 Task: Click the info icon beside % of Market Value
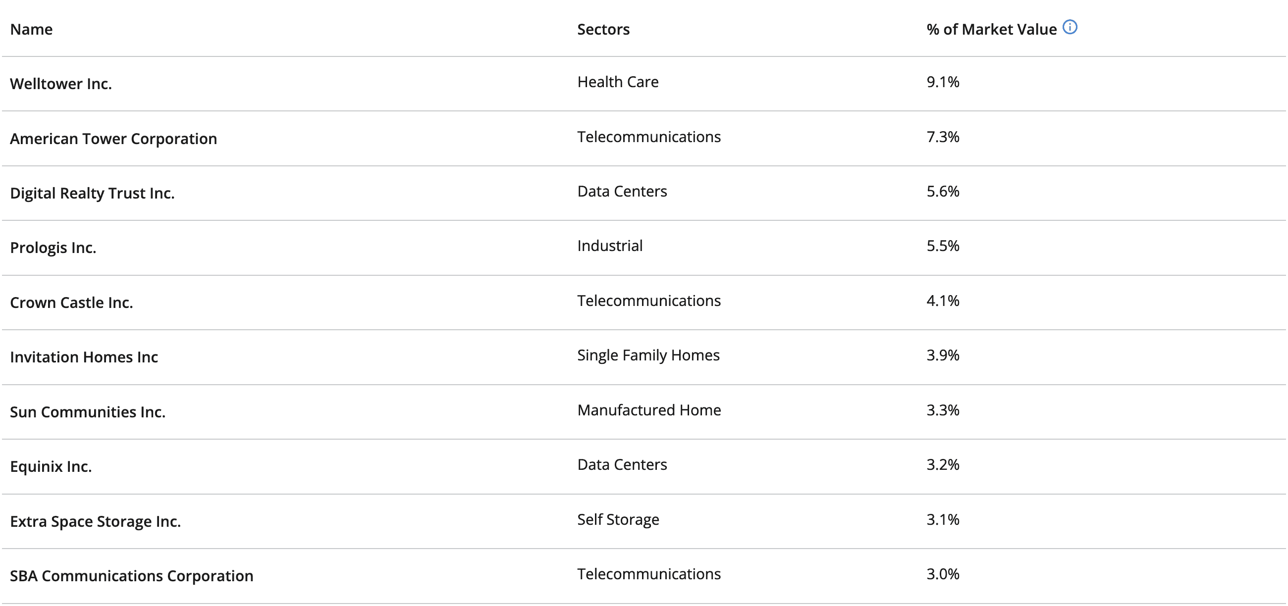pos(1070,27)
